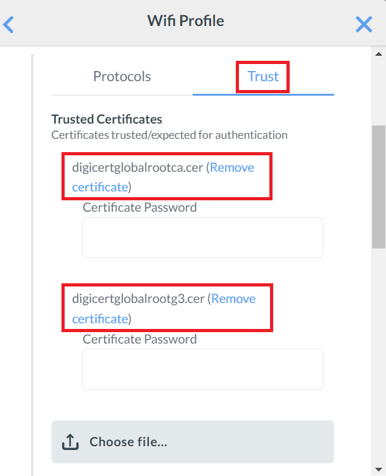Screen dimensions: 386x476
Task: Click the digicertglobalrootca.cer file name
Action: click(137, 168)
